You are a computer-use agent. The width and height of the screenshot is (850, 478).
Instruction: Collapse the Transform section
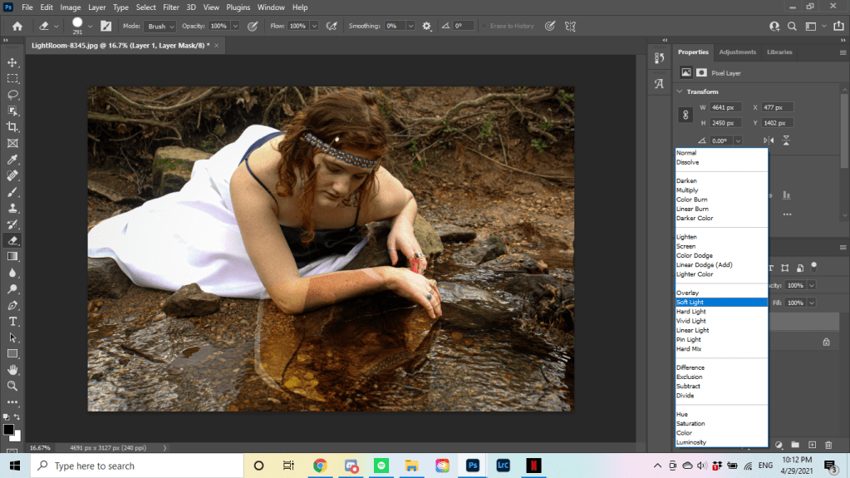[679, 91]
